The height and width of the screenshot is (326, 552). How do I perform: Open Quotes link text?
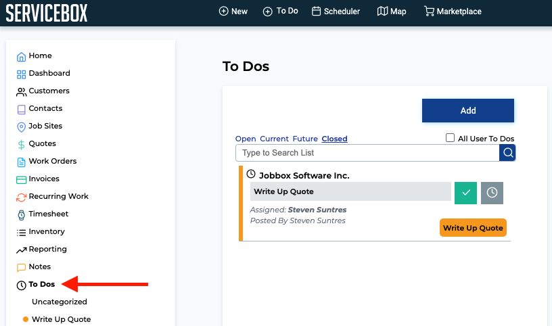coord(42,143)
